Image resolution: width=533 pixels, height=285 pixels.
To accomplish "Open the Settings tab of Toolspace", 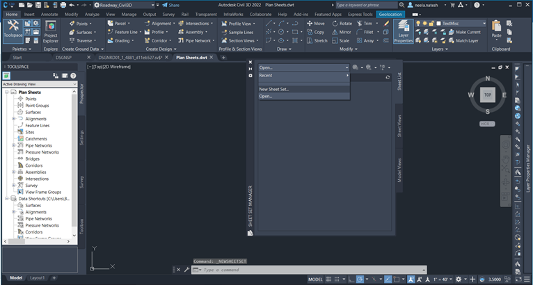I will (x=81, y=138).
